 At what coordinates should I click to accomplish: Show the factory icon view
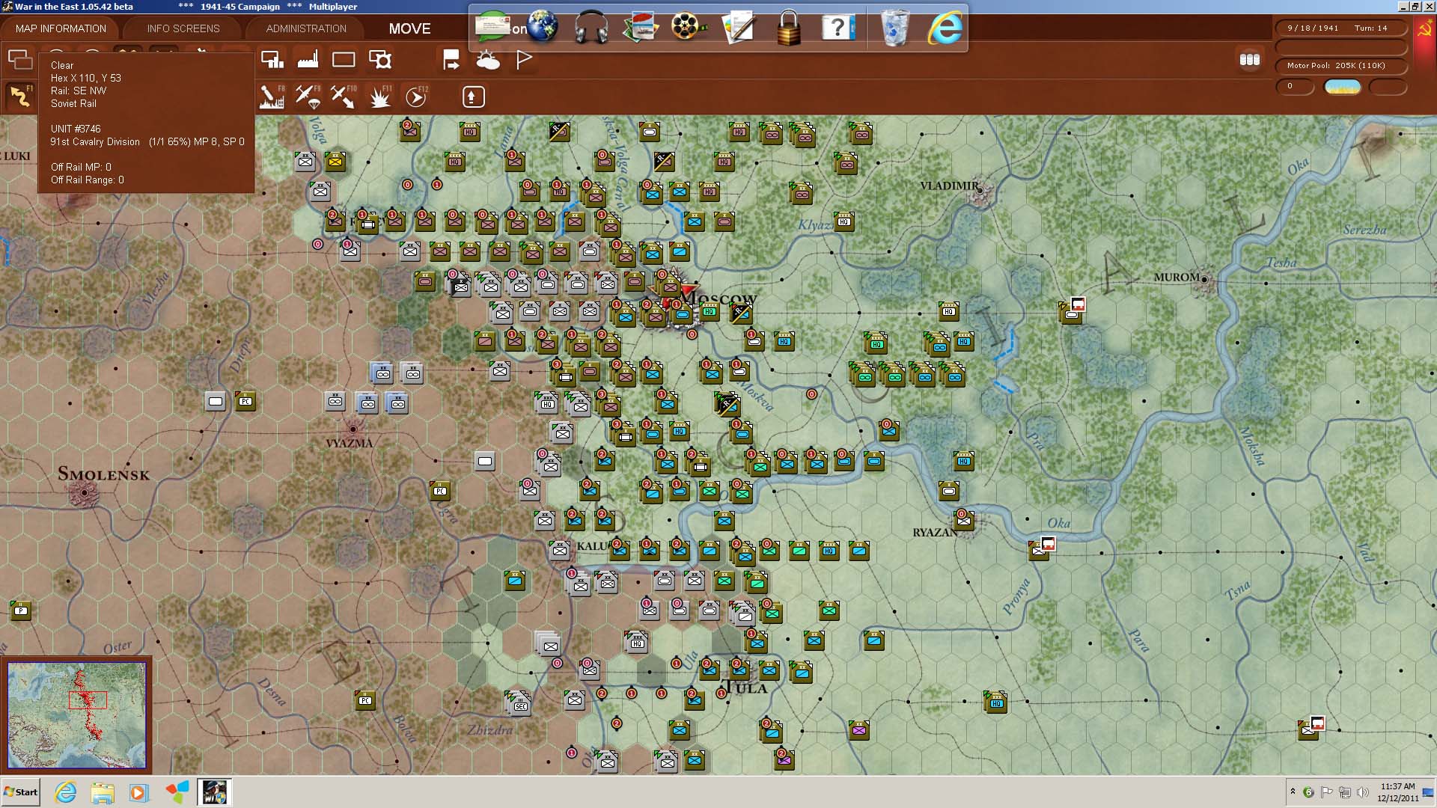[308, 60]
